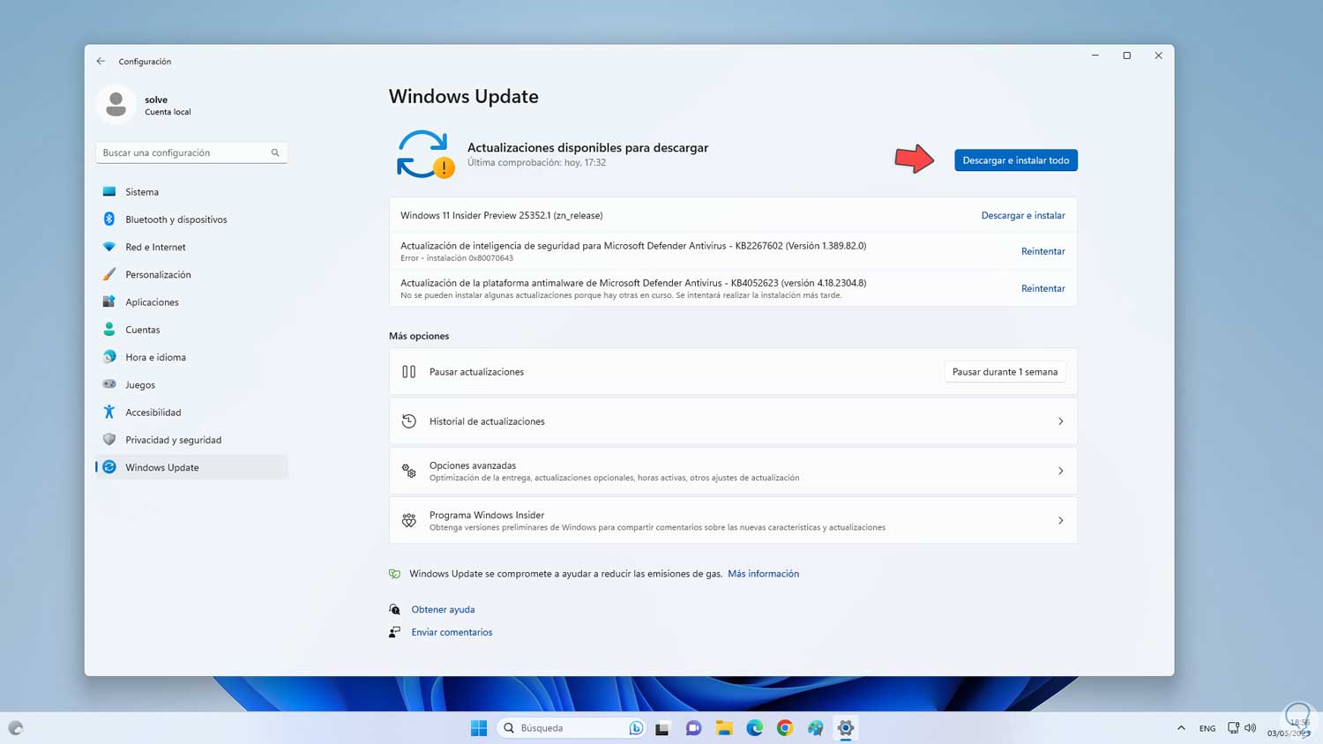Open the Chat app in taskbar
The image size is (1323, 744).
(693, 728)
